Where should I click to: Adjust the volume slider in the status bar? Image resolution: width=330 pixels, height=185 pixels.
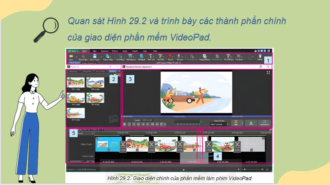coord(251,169)
